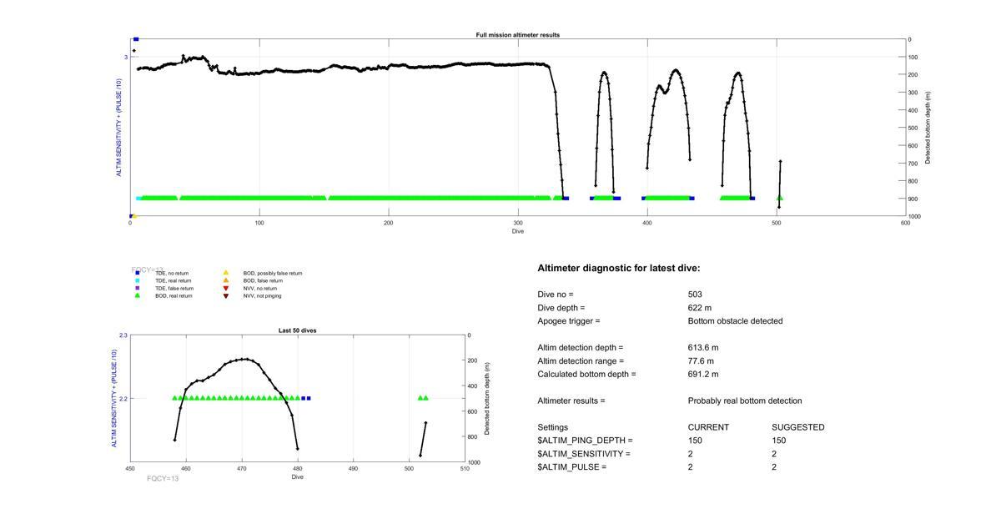Click the bottom depth value 691.2 m
The width and height of the screenshot is (1001, 519).
click(x=703, y=375)
